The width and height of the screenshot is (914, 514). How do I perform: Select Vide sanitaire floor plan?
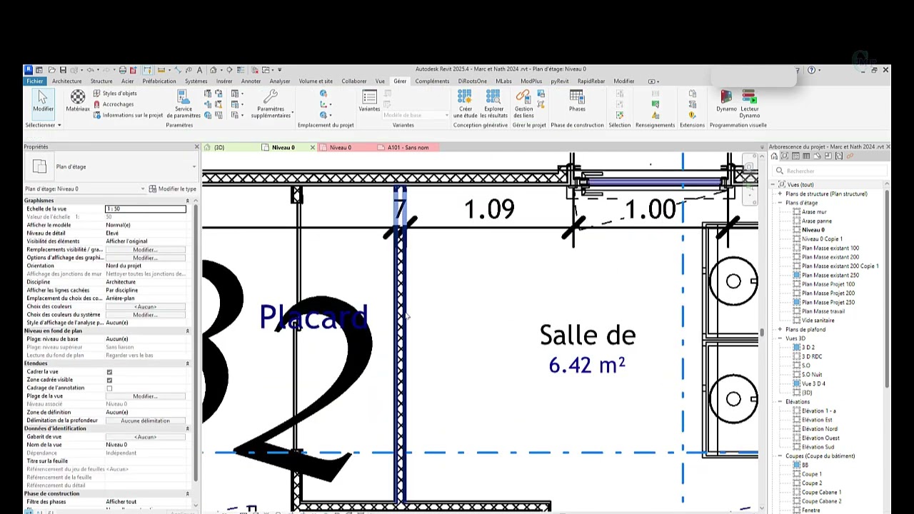(x=818, y=321)
